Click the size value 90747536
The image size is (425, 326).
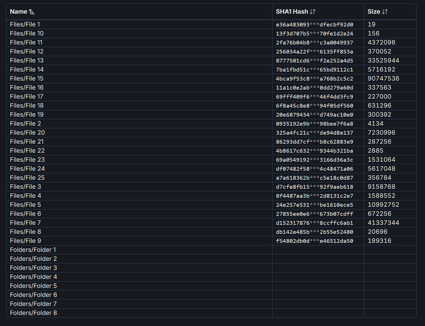[383, 79]
